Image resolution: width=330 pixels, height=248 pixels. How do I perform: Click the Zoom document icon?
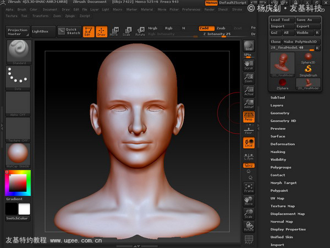point(249,78)
